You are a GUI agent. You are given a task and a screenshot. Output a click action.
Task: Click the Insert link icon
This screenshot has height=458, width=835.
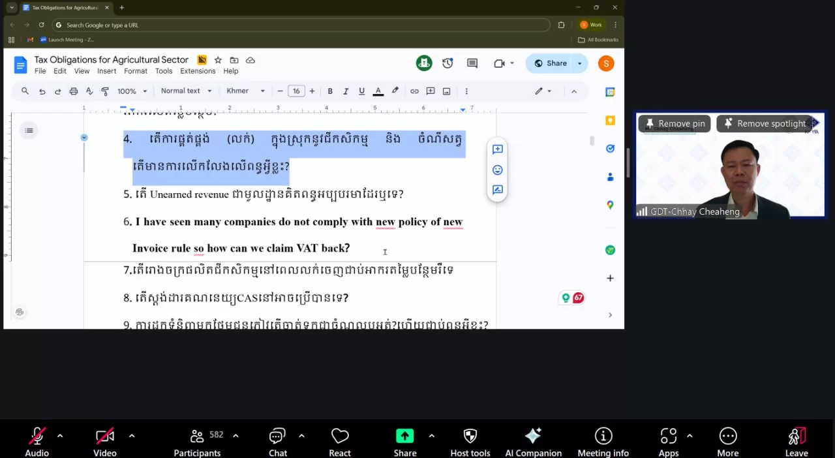pos(414,91)
